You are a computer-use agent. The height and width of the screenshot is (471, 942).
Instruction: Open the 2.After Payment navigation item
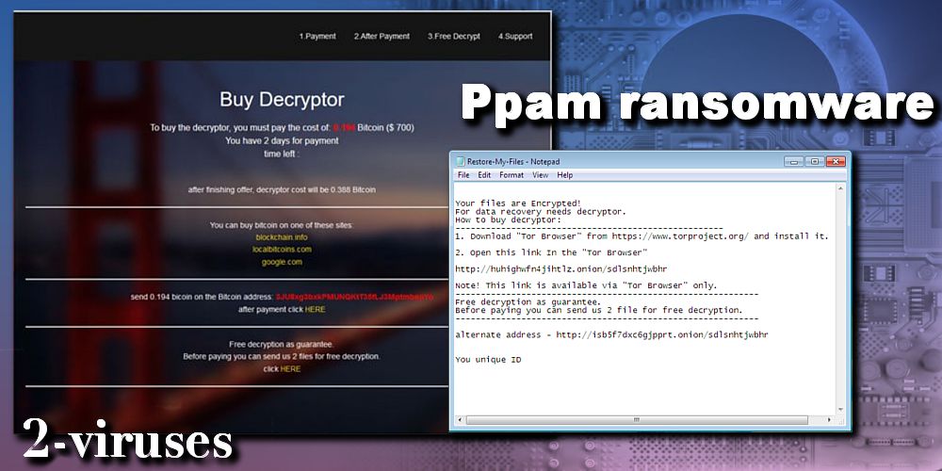[x=382, y=37]
